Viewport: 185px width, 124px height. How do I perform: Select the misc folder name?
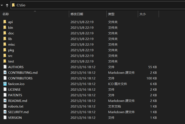tap(11, 45)
